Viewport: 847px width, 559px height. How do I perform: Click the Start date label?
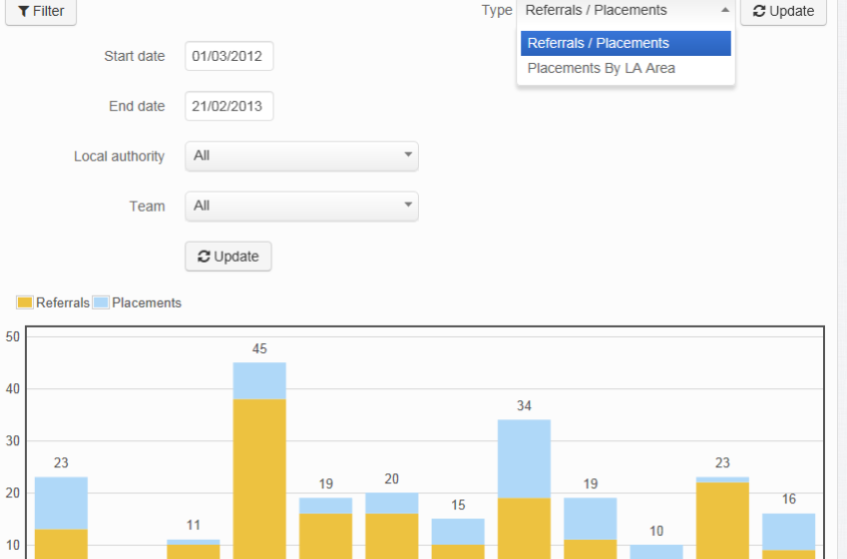click(135, 56)
